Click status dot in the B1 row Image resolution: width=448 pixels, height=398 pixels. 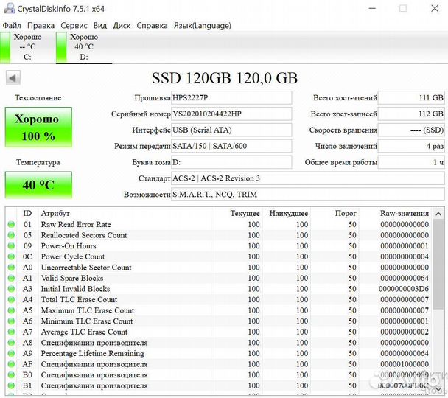click(11, 385)
